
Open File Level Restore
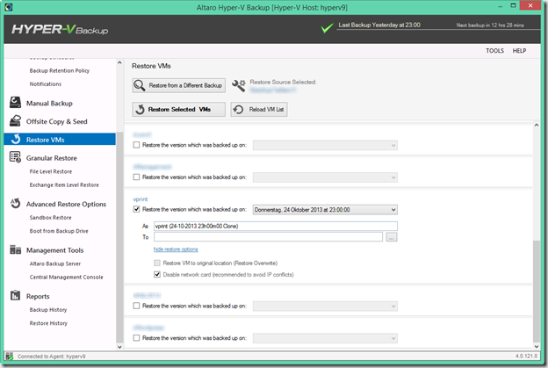tap(51, 171)
